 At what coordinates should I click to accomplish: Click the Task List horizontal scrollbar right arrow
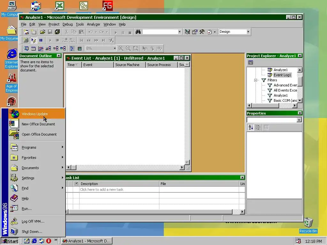[x=242, y=212]
